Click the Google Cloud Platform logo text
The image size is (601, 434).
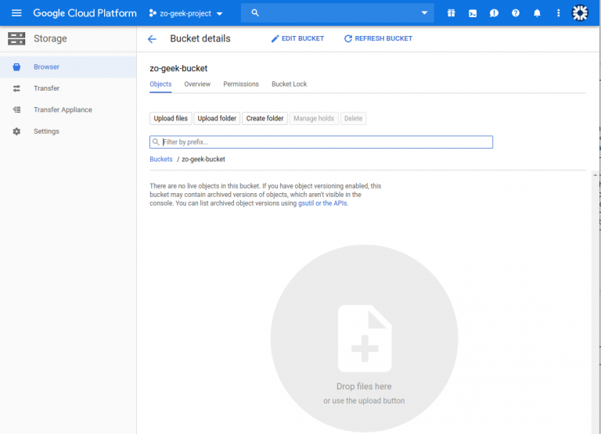pyautogui.click(x=85, y=13)
